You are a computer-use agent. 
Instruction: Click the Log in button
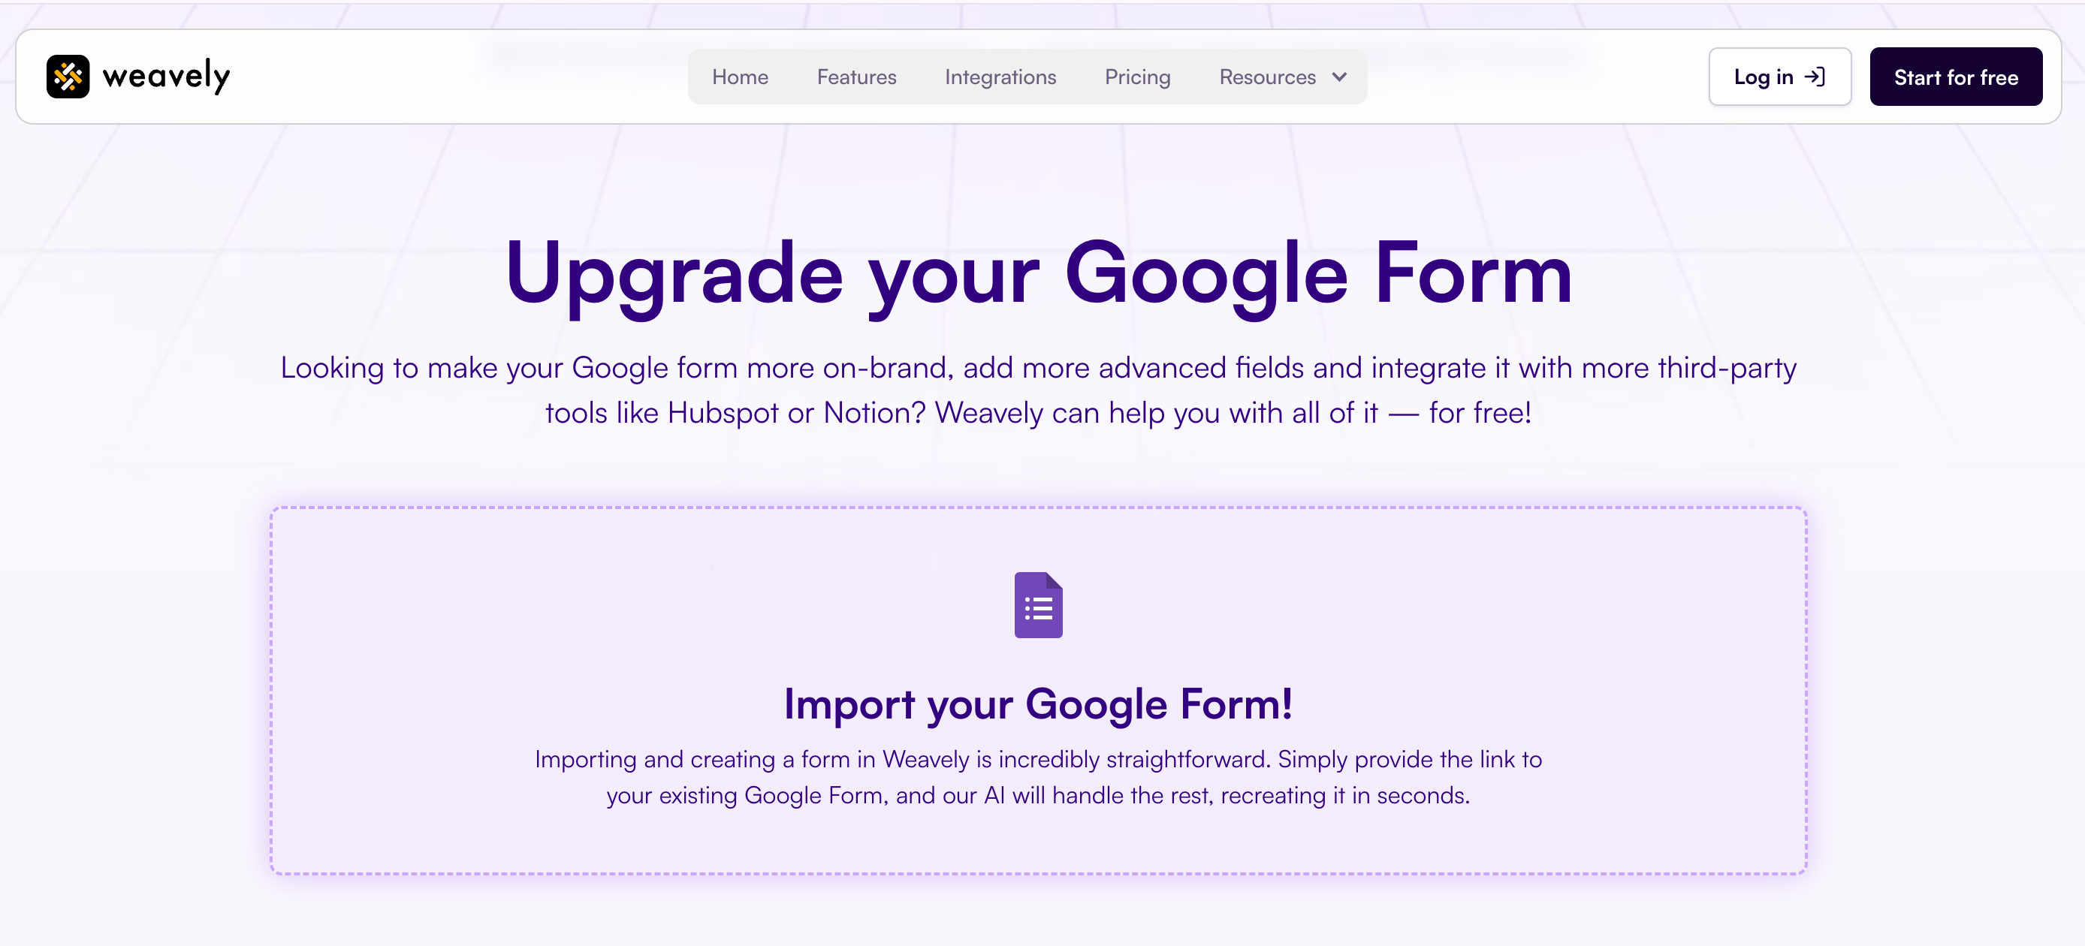pos(1780,77)
